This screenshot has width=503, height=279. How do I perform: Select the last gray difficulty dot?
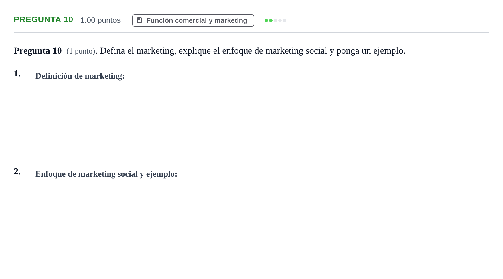(285, 20)
